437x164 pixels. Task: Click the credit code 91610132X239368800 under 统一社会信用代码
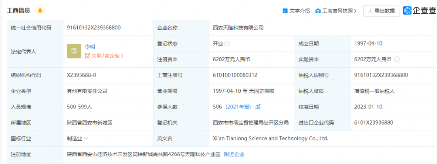point(93,28)
